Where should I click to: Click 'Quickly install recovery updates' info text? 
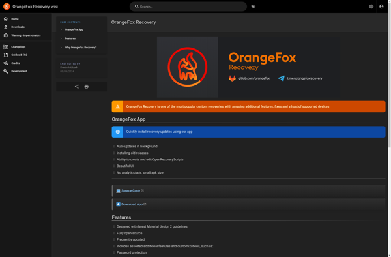[x=160, y=132]
